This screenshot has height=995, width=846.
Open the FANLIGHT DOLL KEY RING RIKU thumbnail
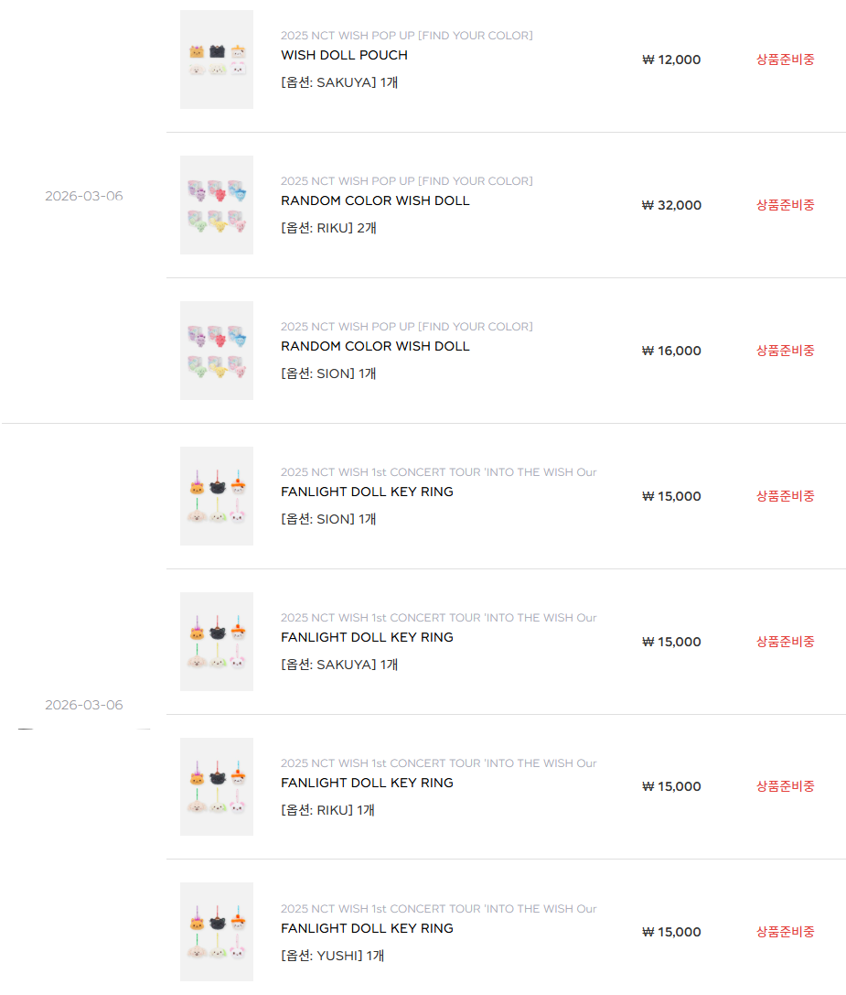click(x=217, y=786)
